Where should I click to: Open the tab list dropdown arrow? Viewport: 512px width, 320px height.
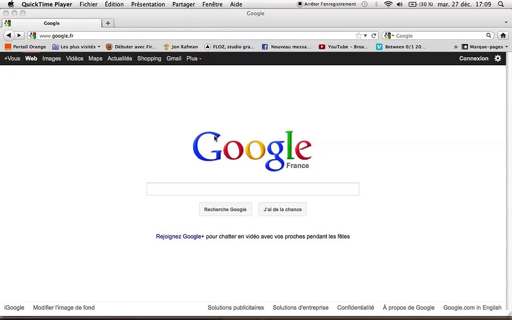tap(506, 23)
